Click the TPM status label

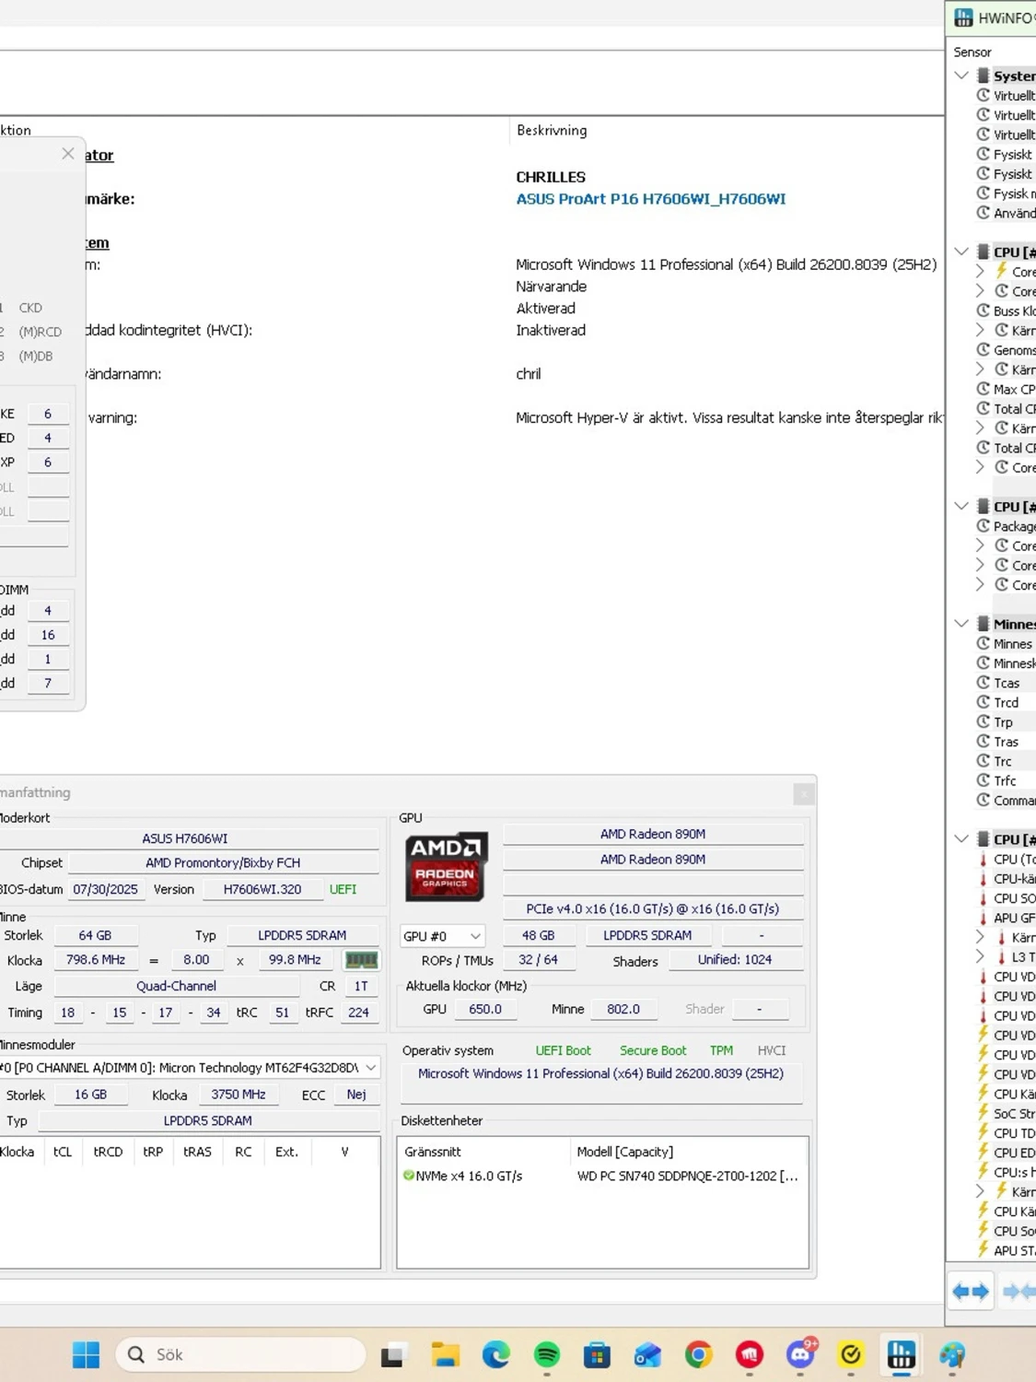click(721, 1050)
